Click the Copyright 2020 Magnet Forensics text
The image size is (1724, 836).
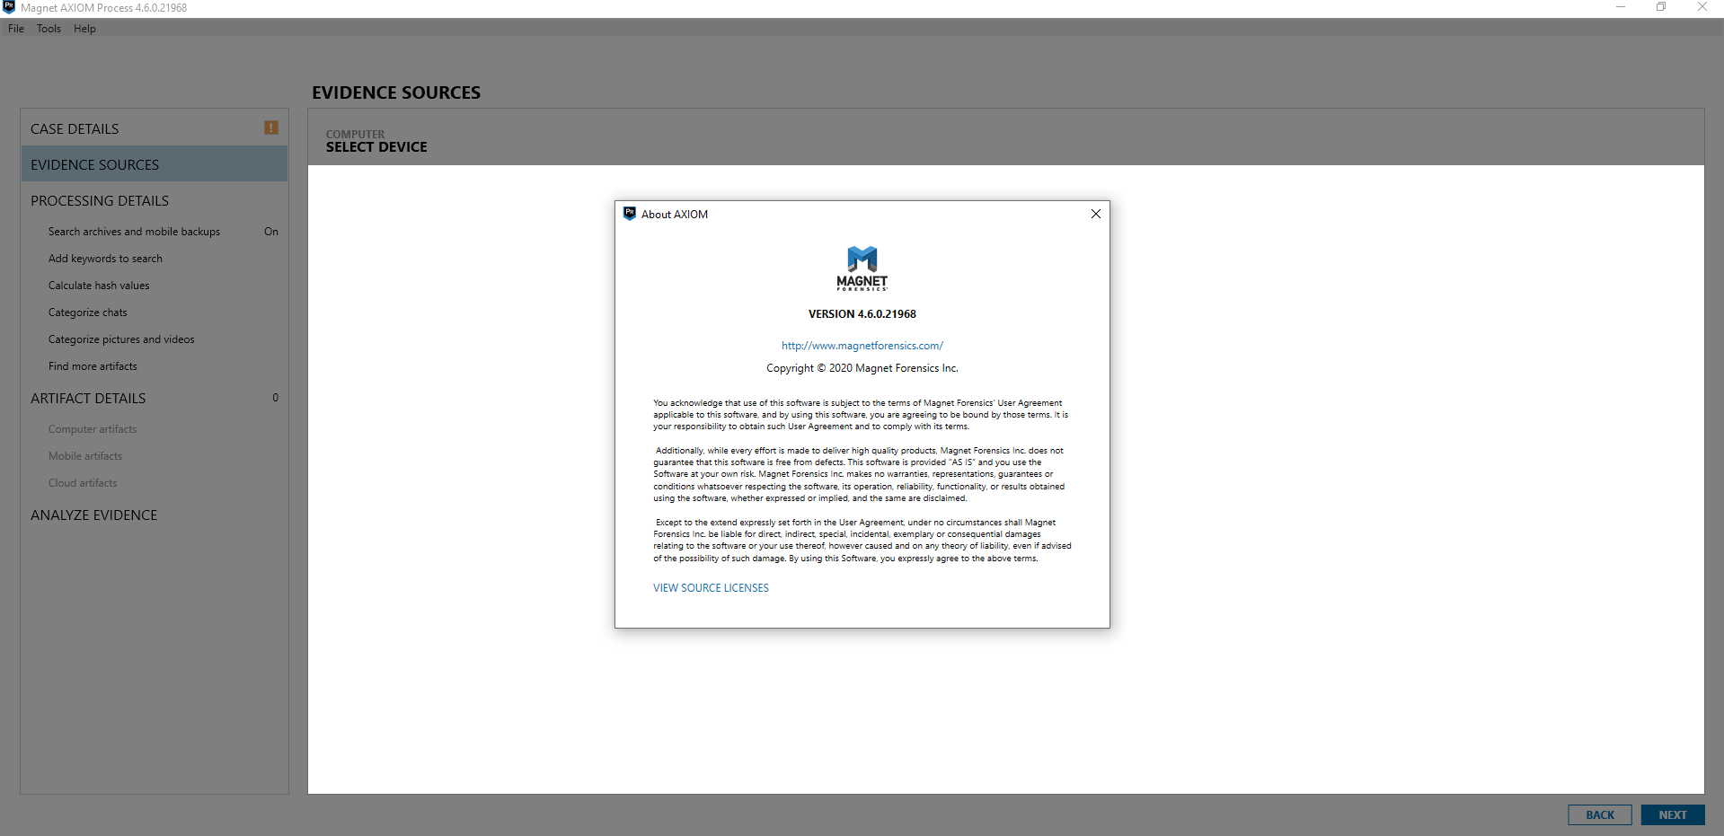(x=862, y=368)
